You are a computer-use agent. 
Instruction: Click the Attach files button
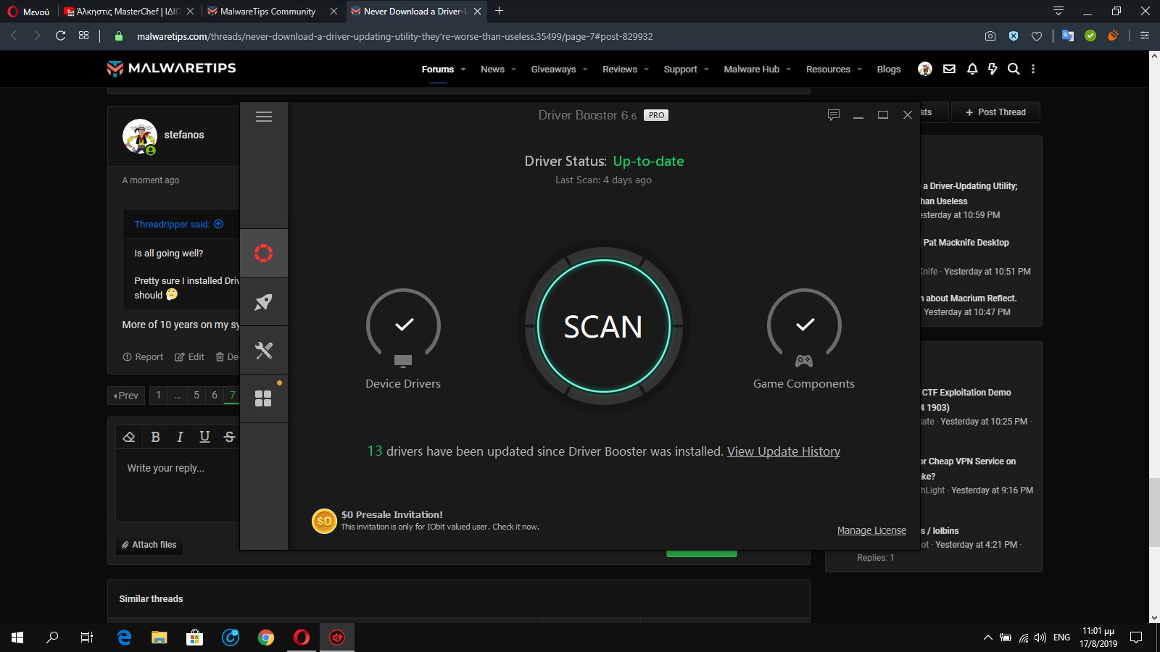[x=149, y=545]
